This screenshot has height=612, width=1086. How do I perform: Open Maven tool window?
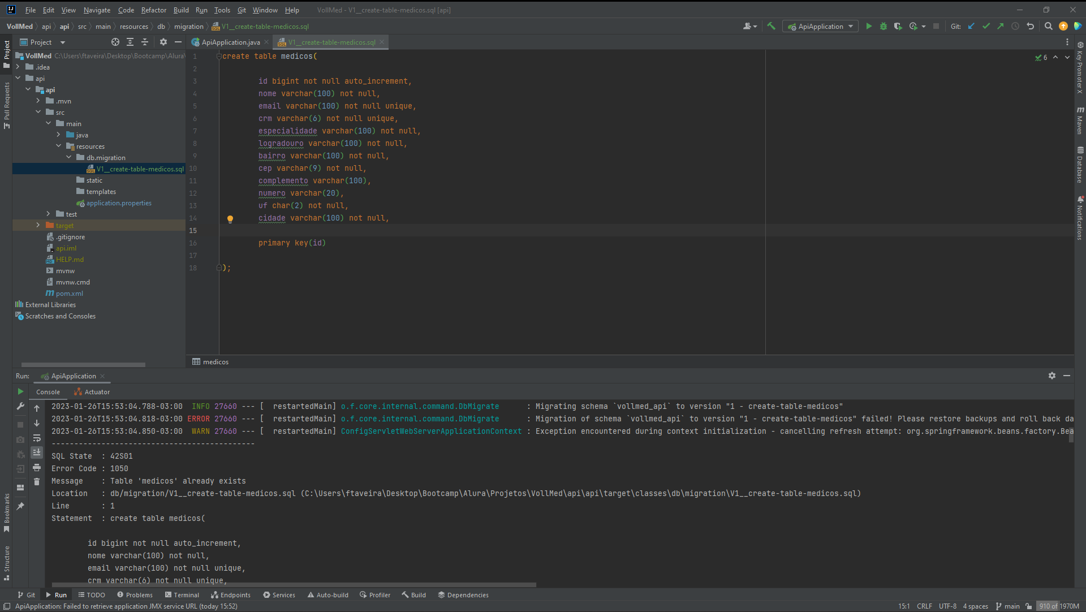coord(1080,120)
